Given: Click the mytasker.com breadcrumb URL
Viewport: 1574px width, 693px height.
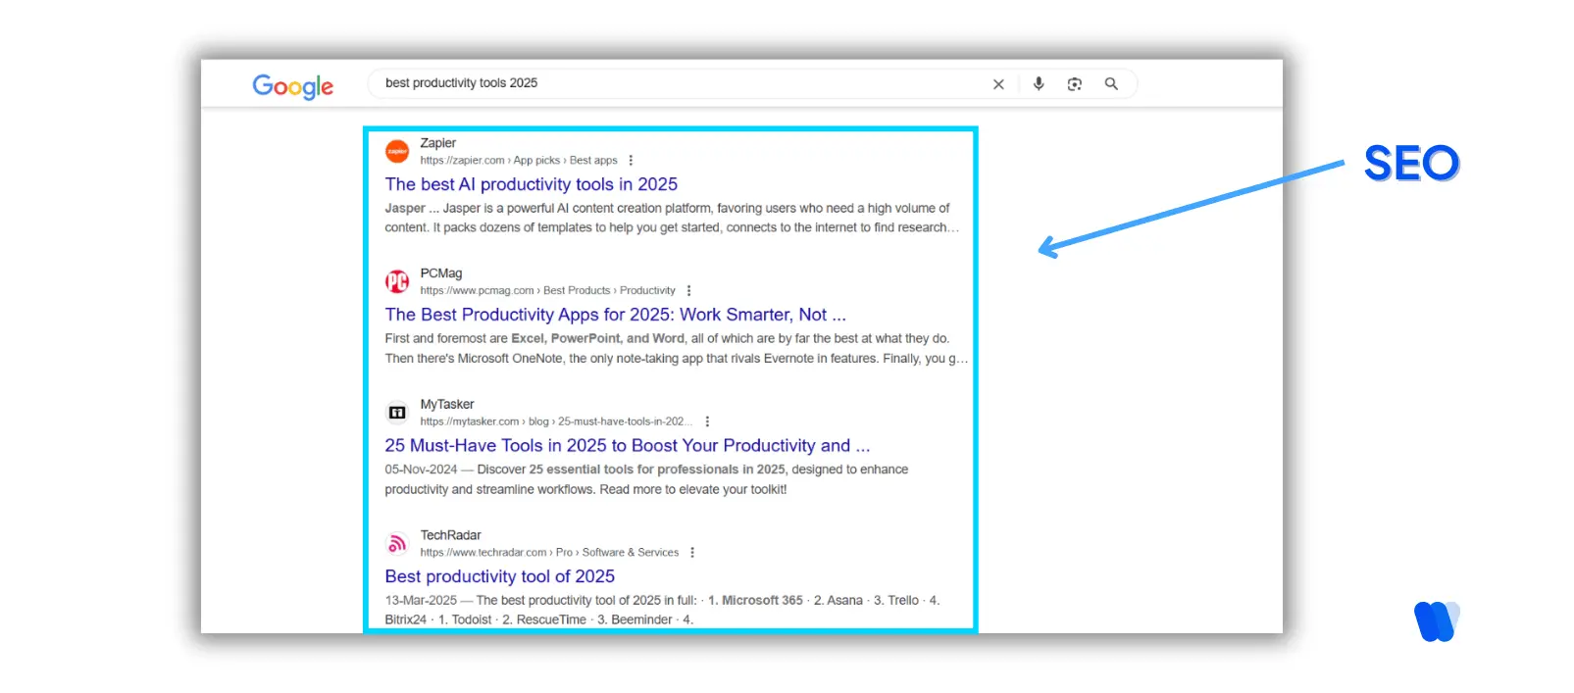Looking at the screenshot, I should coord(556,421).
